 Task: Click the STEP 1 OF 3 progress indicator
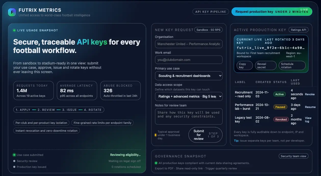213,135
